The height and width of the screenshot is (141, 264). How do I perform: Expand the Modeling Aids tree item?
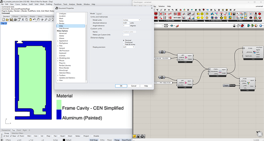(58, 58)
